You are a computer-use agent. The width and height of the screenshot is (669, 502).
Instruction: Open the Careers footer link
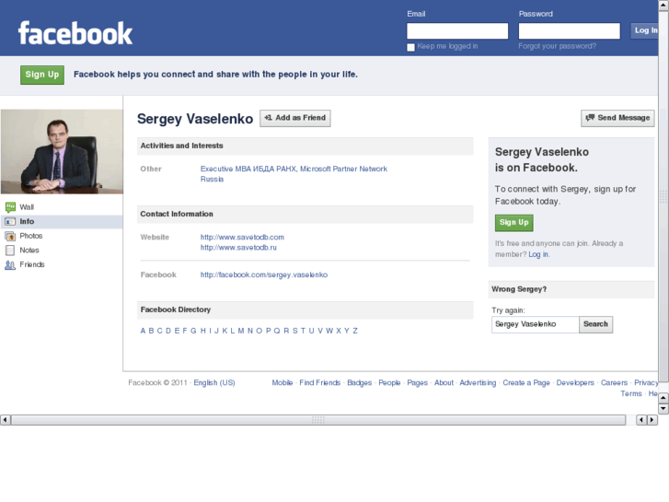615,383
